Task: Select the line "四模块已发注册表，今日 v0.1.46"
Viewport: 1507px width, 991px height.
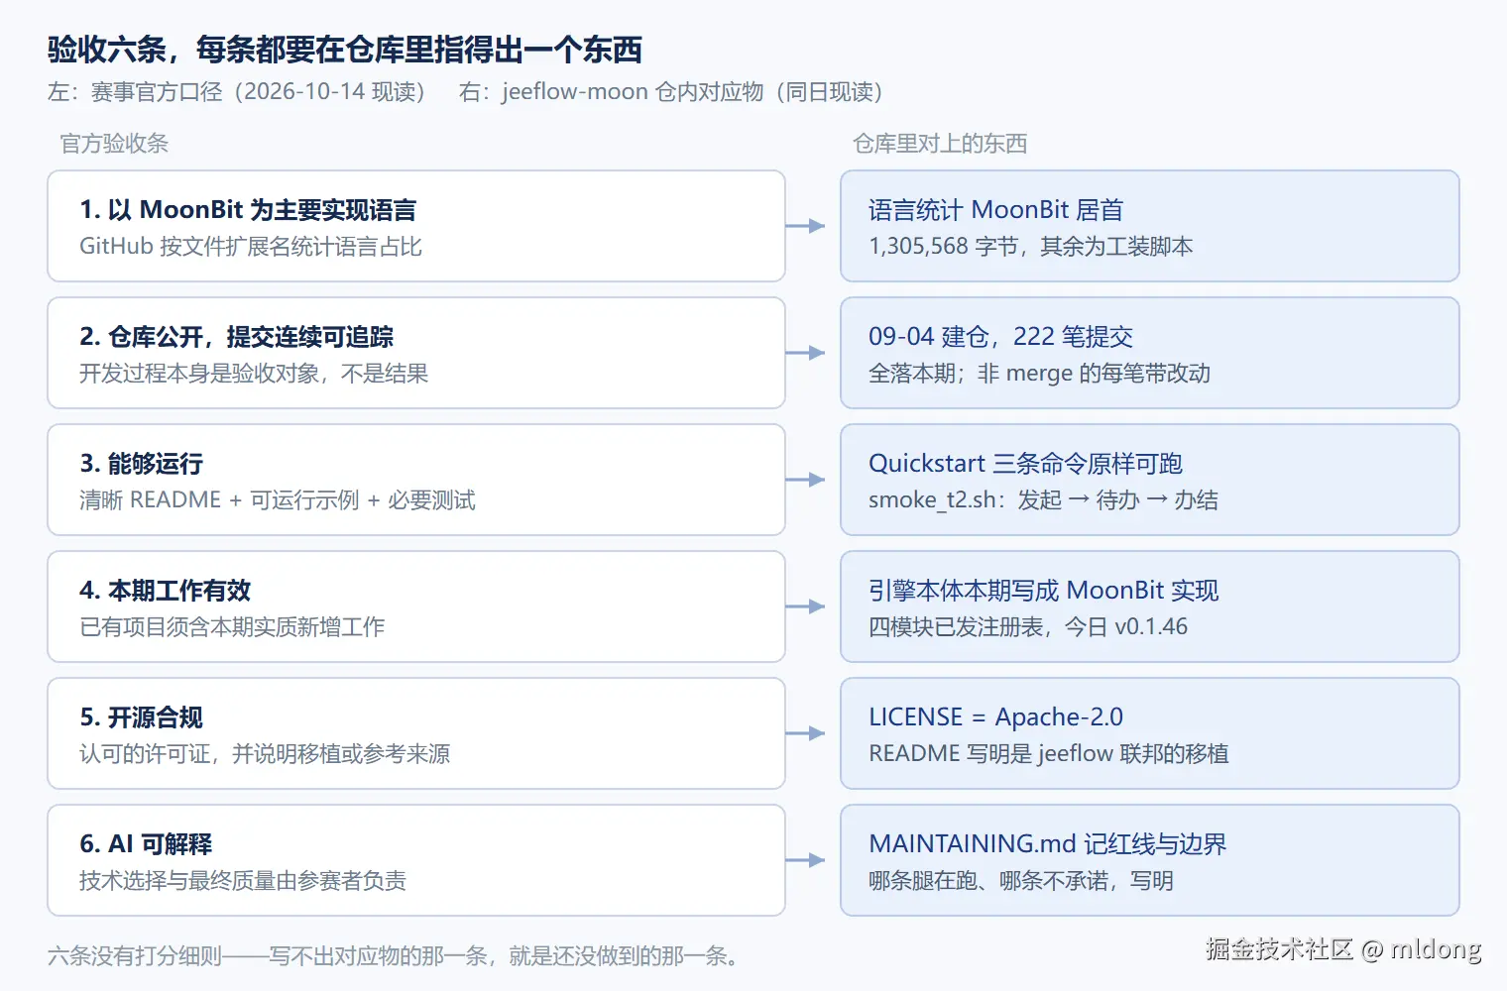Action: coord(1028,627)
